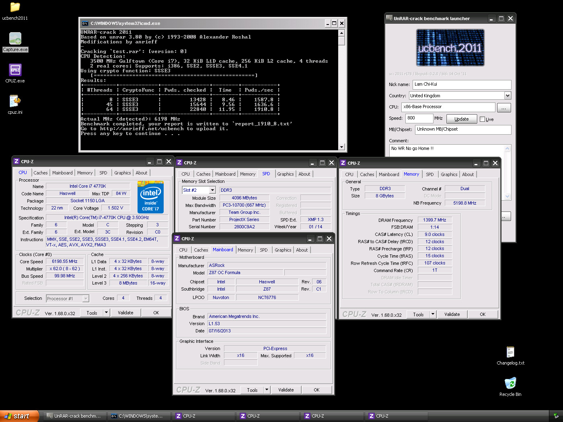Open Mainboard tab in Memory window

pyautogui.click(x=389, y=174)
